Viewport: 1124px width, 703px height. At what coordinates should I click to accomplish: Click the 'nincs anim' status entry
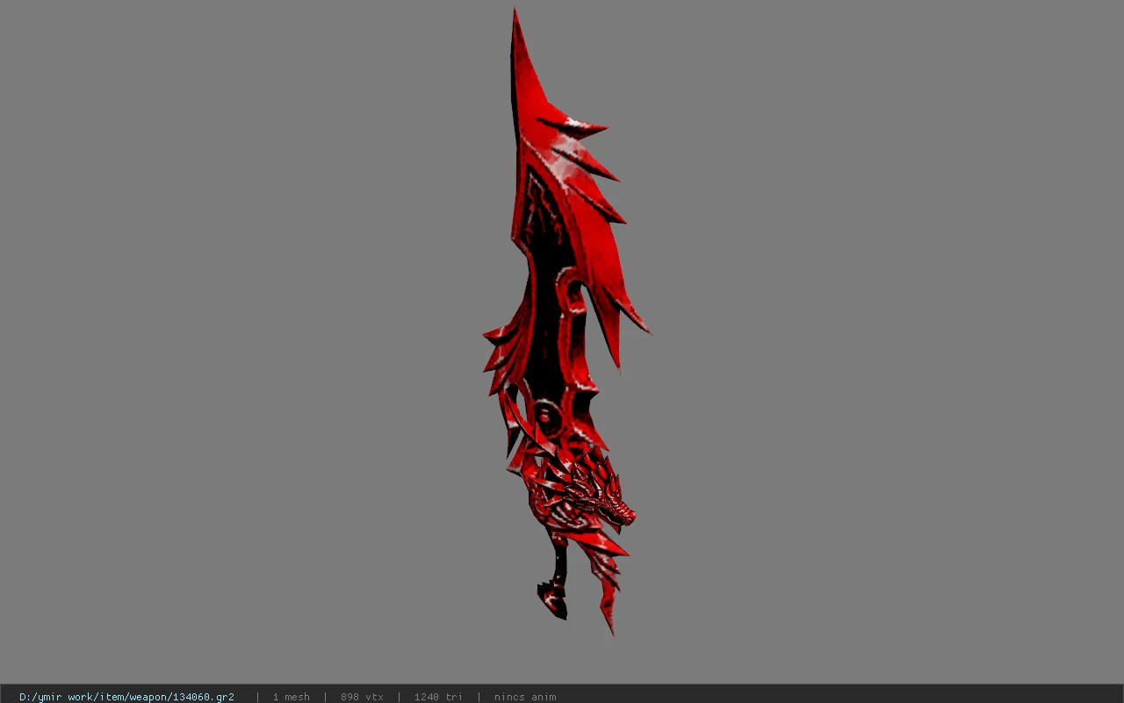coord(525,697)
